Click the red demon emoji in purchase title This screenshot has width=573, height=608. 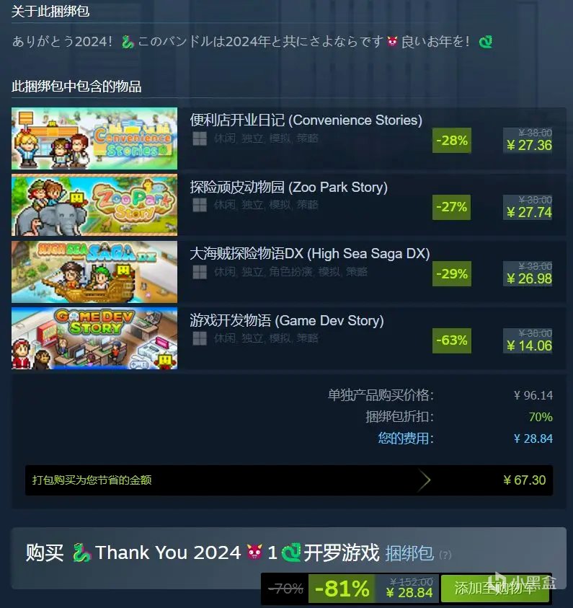(254, 552)
